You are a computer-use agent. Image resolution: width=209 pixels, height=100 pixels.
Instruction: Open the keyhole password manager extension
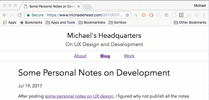(166, 15)
